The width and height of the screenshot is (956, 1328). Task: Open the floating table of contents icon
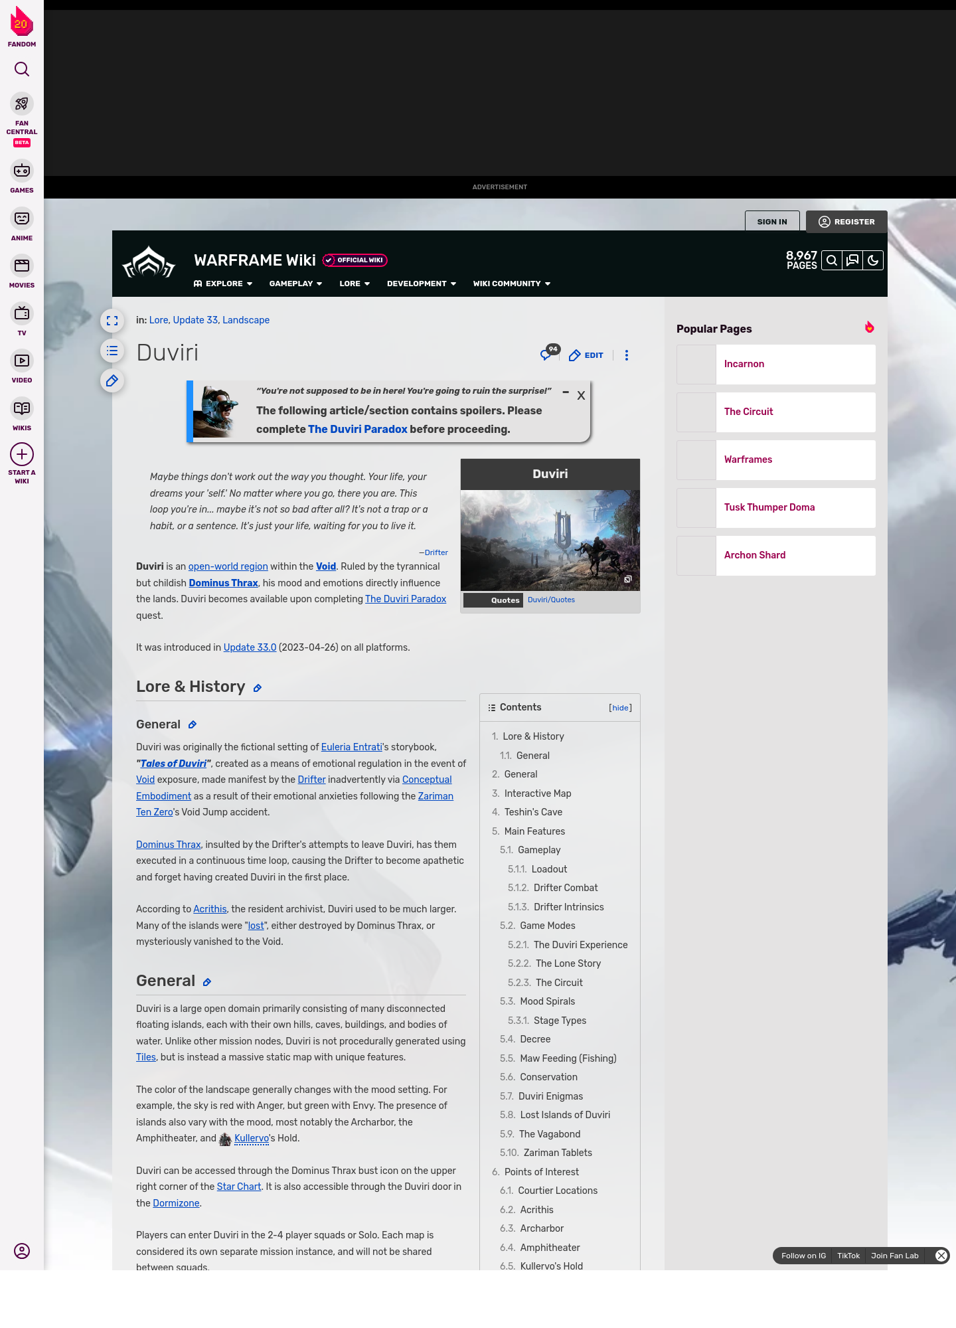pos(112,351)
